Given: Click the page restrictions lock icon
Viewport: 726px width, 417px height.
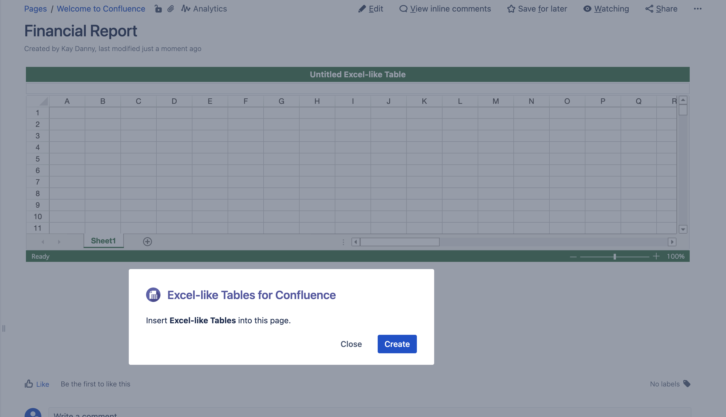Looking at the screenshot, I should click(158, 9).
